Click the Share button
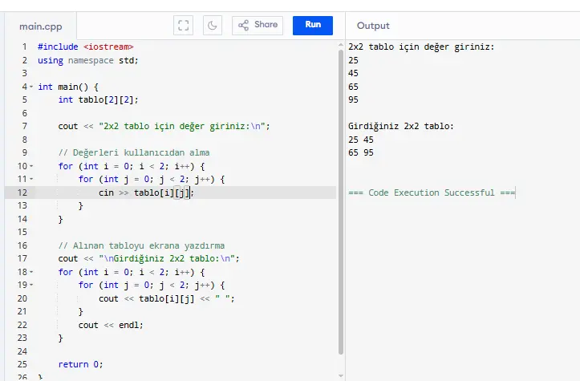 pyautogui.click(x=257, y=25)
